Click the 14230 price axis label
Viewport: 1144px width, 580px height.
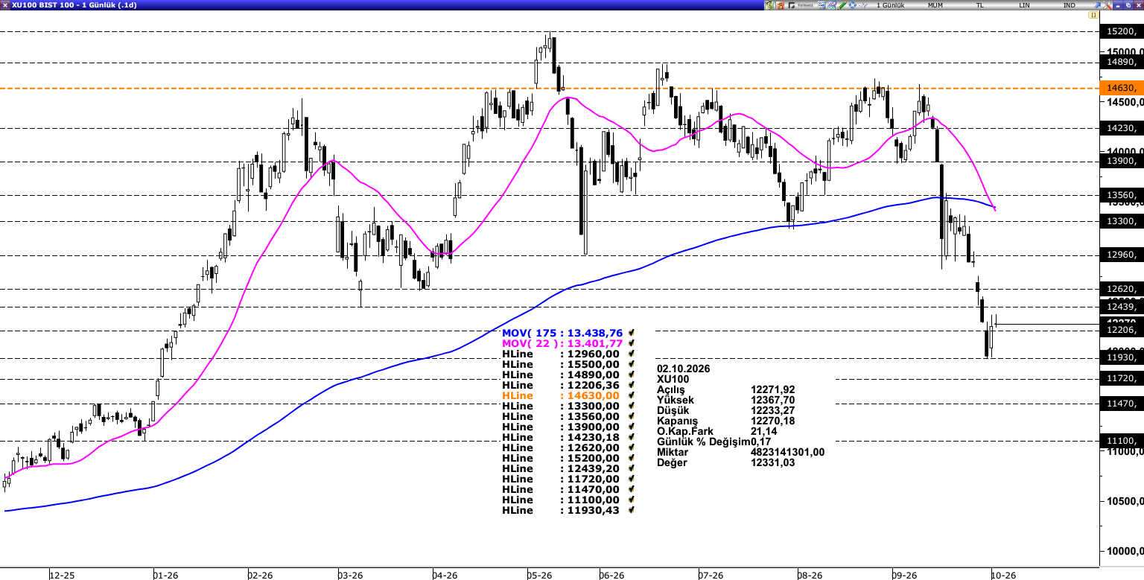click(1121, 128)
